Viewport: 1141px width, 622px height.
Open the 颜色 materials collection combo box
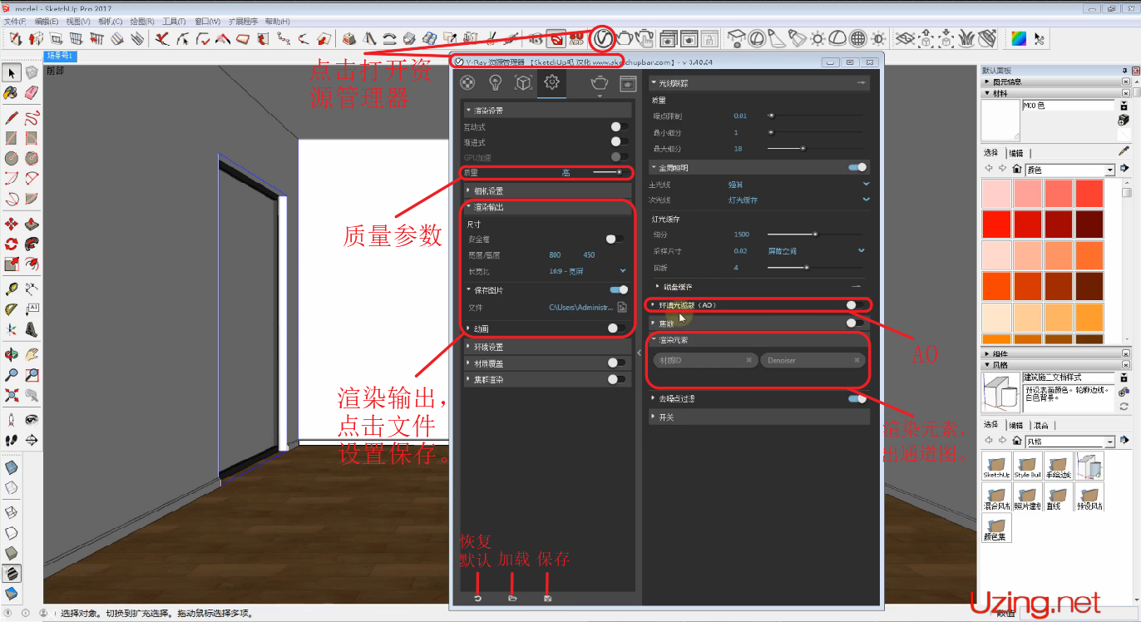click(x=1069, y=170)
